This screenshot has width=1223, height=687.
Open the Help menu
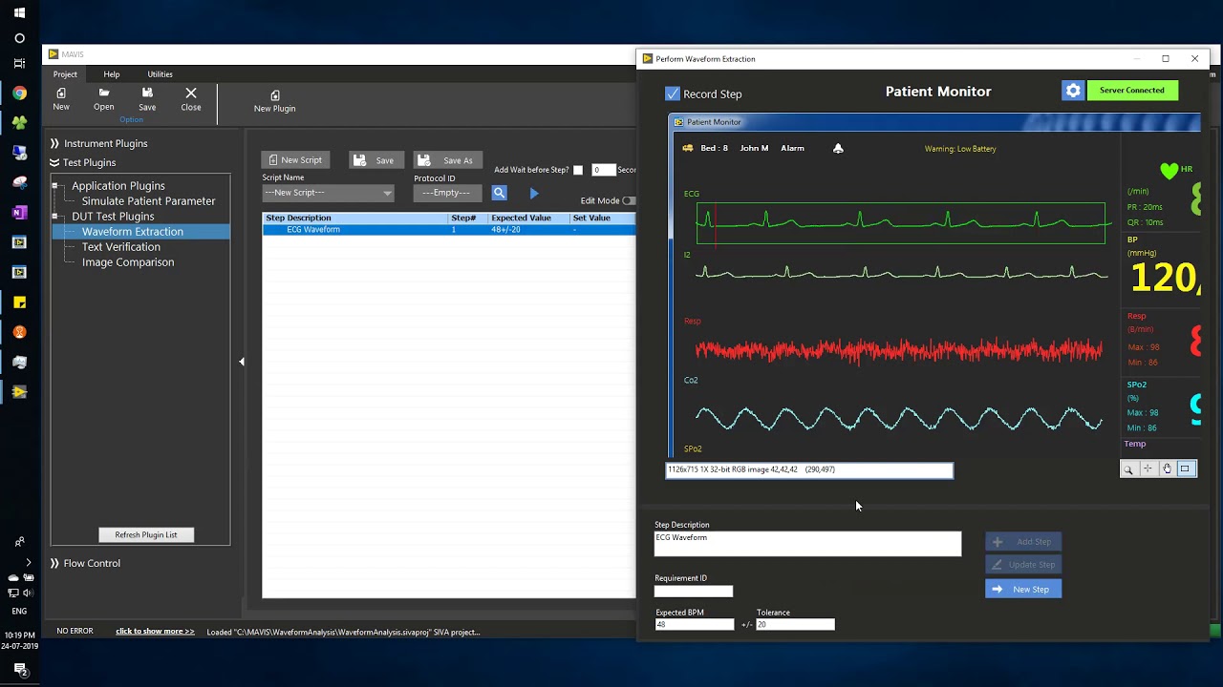pos(112,74)
